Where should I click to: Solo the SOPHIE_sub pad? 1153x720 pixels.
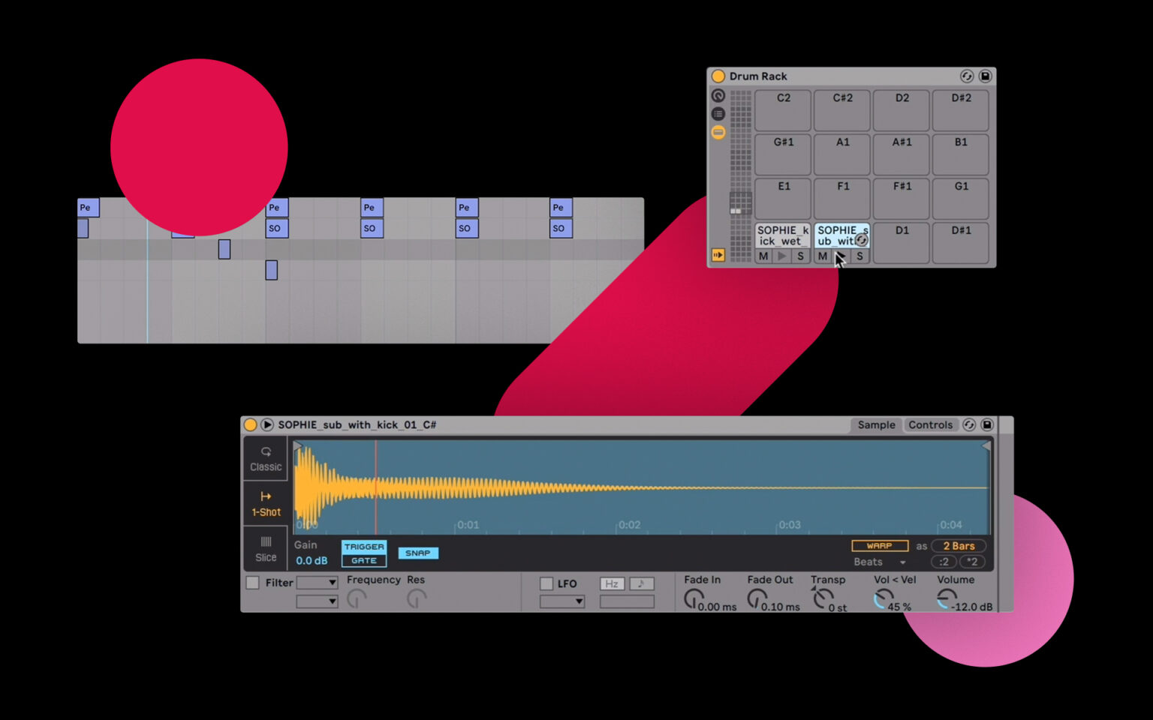coord(858,256)
